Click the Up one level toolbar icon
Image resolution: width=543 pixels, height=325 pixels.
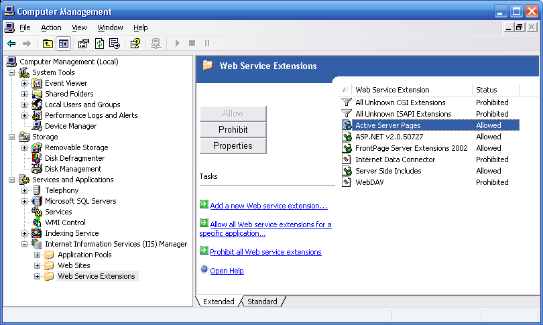(x=48, y=44)
